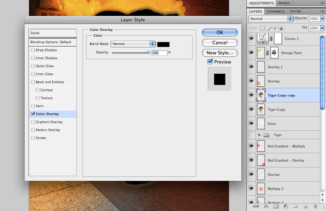Uncheck the Color Overlay checkbox

click(x=33, y=114)
